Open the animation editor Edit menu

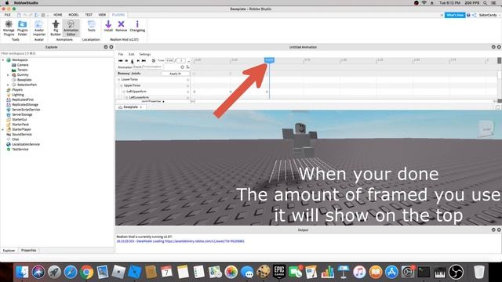(x=132, y=54)
